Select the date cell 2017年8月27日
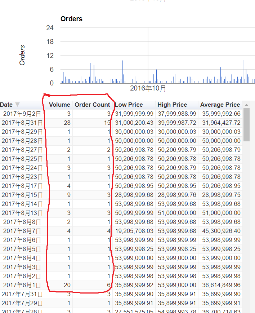This screenshot has height=313, width=255. tap(22, 150)
